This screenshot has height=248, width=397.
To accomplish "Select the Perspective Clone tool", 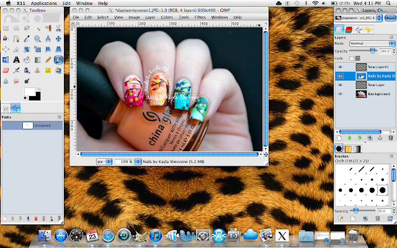I will click(x=58, y=70).
